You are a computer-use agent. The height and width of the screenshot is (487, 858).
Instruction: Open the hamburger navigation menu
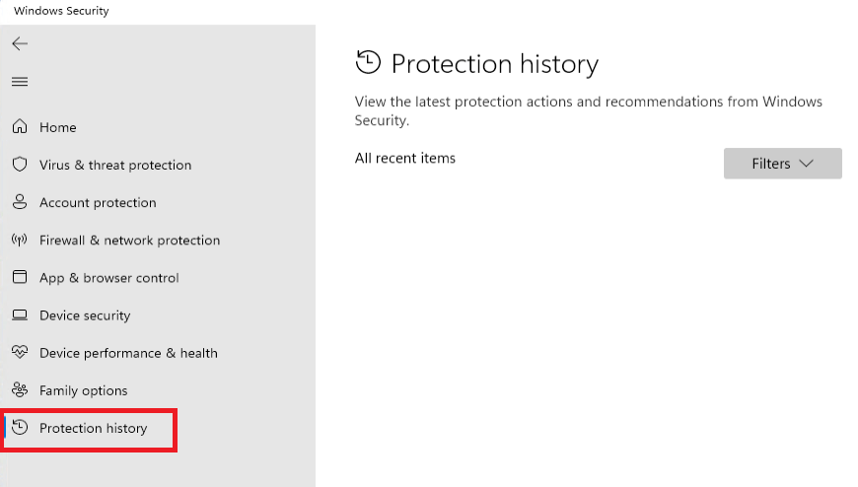pyautogui.click(x=20, y=82)
